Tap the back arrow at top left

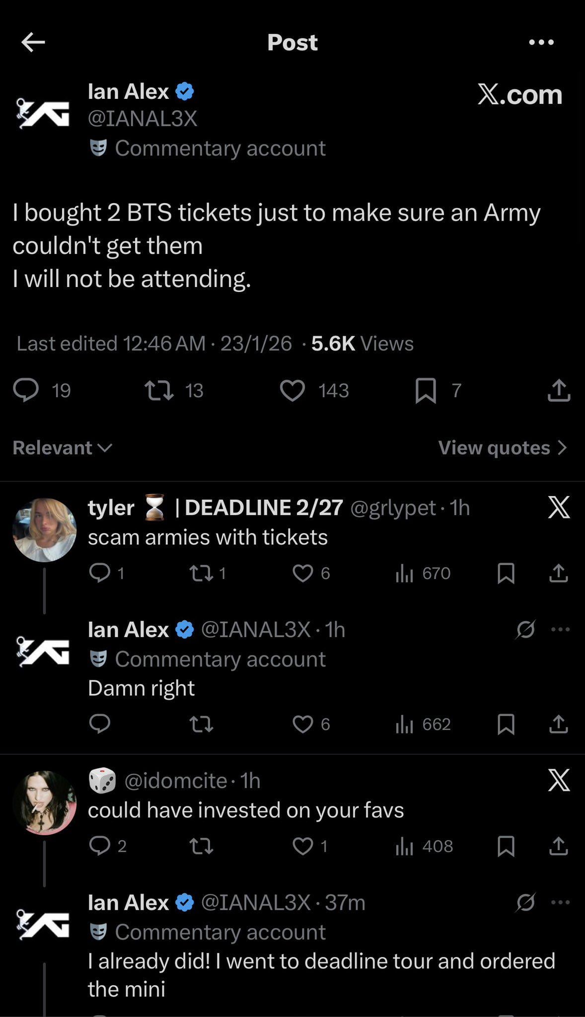33,42
